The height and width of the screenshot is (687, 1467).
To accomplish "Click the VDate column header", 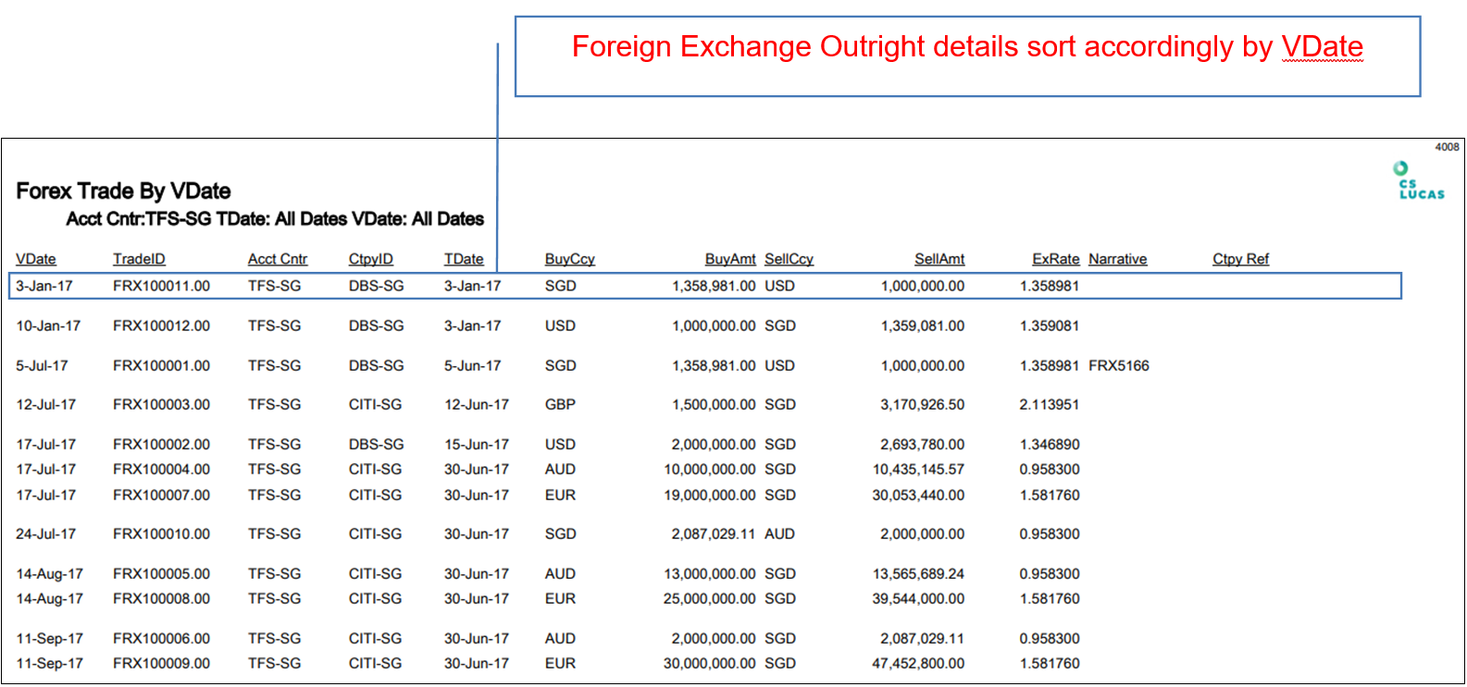I will (x=36, y=259).
